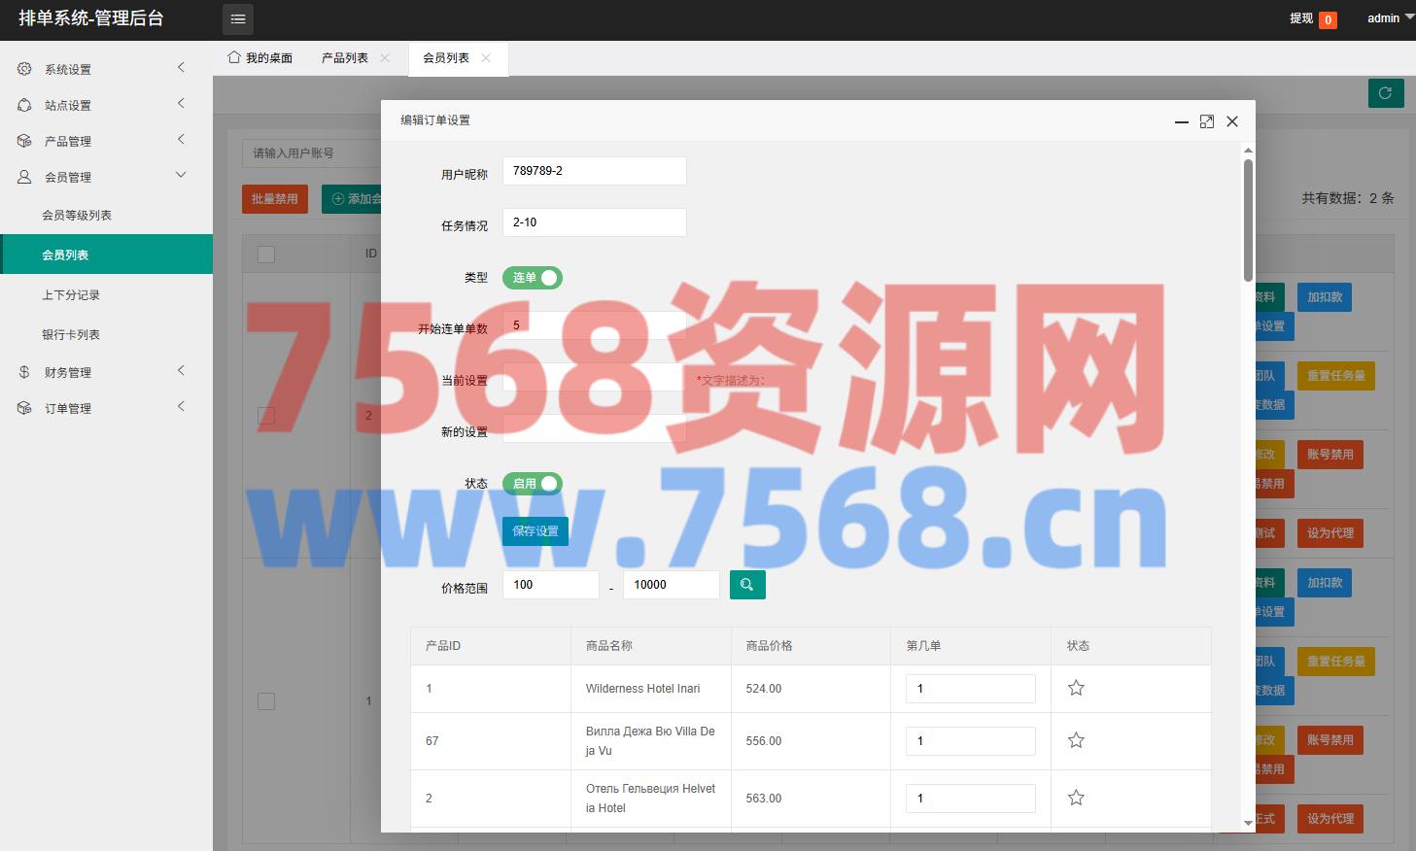Click the 用户昵称 input field

pyautogui.click(x=594, y=171)
